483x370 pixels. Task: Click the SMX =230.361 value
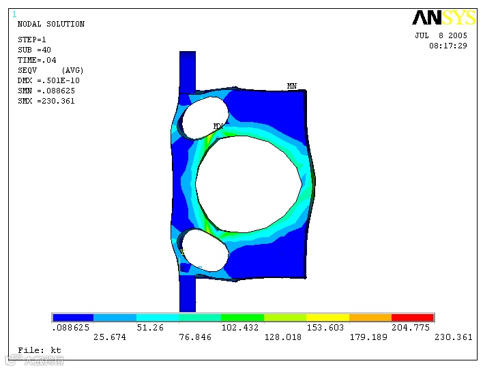tap(46, 101)
